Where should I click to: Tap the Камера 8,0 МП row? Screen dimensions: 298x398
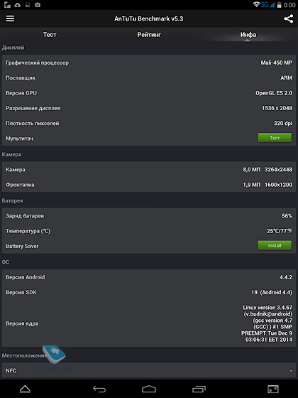149,169
